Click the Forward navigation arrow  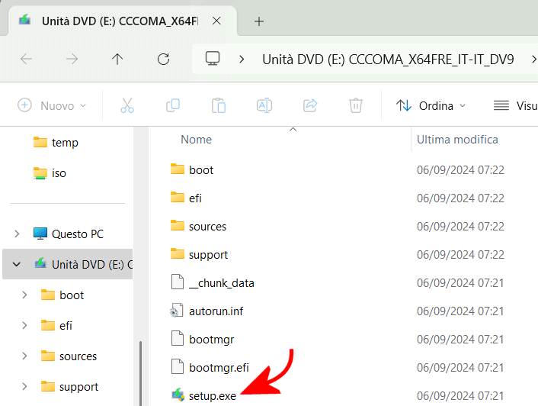[x=72, y=59]
